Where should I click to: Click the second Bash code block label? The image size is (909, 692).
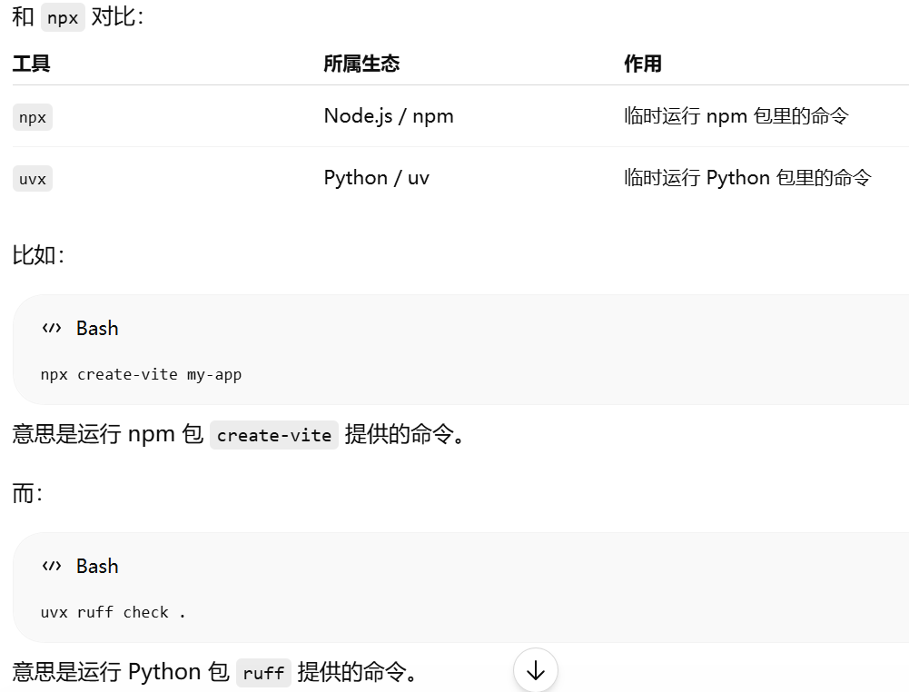pyautogui.click(x=97, y=566)
